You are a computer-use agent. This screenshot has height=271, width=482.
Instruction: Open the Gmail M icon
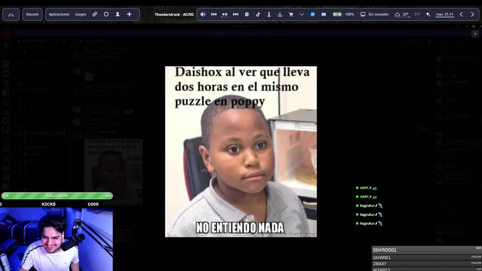pos(417,14)
